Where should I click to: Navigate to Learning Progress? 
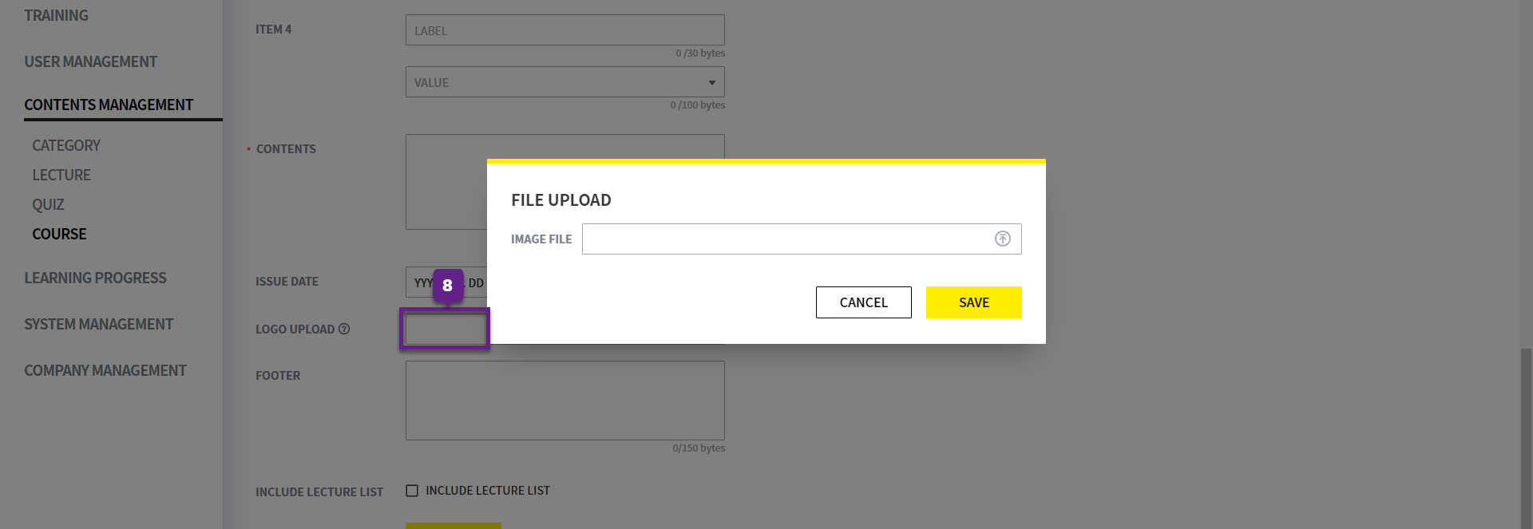(95, 278)
